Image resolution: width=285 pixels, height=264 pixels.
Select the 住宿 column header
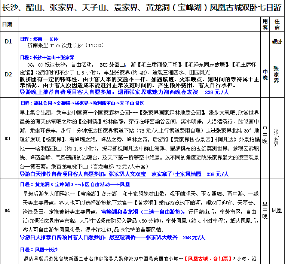277,24
